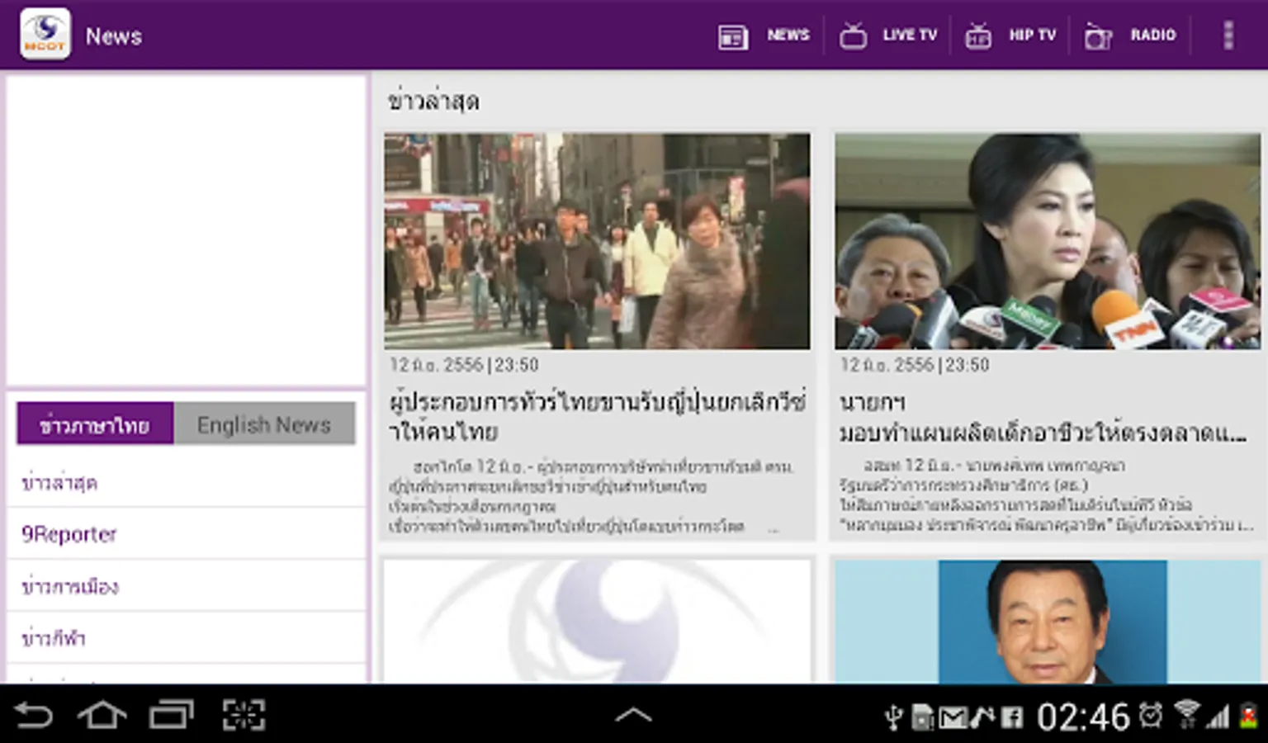Select ข่าวการเมือง category in sidebar
The height and width of the screenshot is (743, 1268).
coord(71,587)
